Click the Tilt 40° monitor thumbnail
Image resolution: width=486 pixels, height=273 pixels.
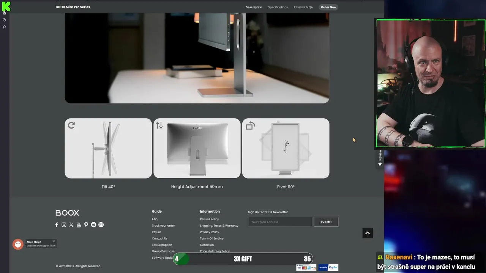(x=108, y=148)
